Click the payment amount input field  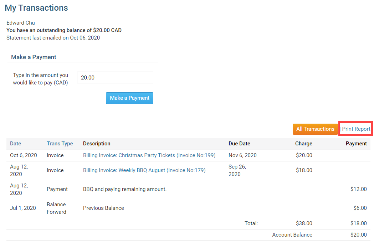[x=115, y=77]
